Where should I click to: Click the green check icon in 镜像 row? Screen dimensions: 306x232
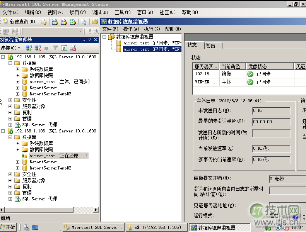click(250, 74)
